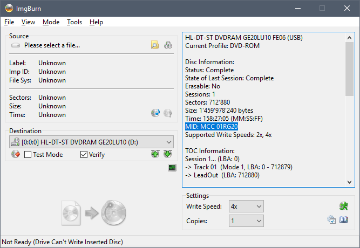Open the File menu
The width and height of the screenshot is (360, 248).
(9, 22)
